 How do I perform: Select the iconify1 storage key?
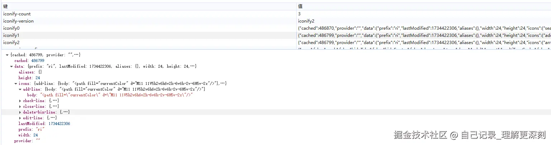click(11, 35)
